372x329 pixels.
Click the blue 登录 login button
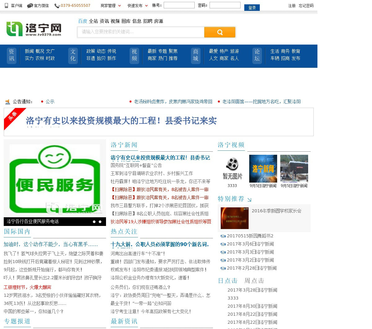252,8
